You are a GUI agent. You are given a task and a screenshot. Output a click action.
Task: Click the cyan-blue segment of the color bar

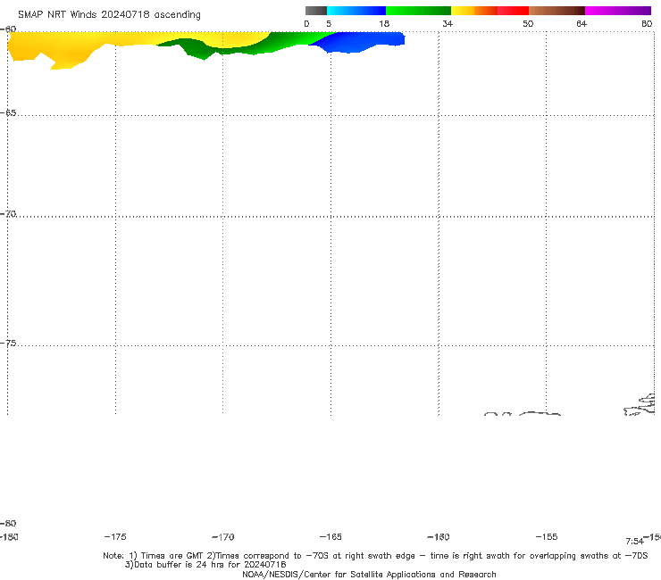pos(356,11)
